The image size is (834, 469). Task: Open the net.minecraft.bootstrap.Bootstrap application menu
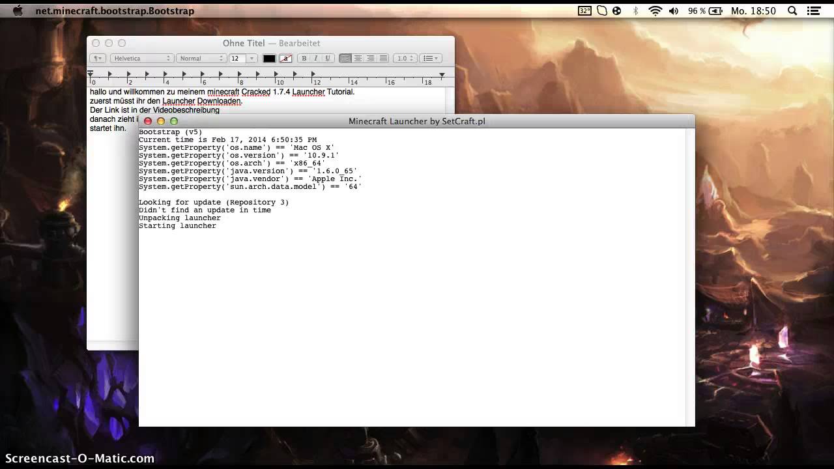[115, 11]
